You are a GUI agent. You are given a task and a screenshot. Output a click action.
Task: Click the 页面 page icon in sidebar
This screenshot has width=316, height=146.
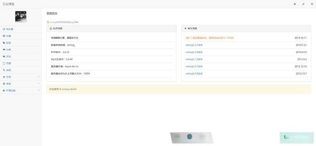coord(4,63)
